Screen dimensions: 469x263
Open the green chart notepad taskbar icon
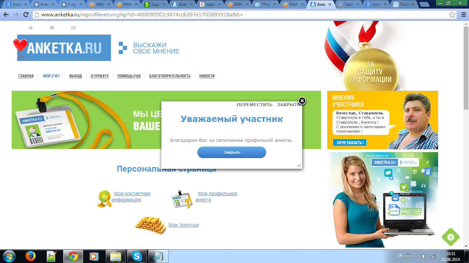[x=52, y=256]
